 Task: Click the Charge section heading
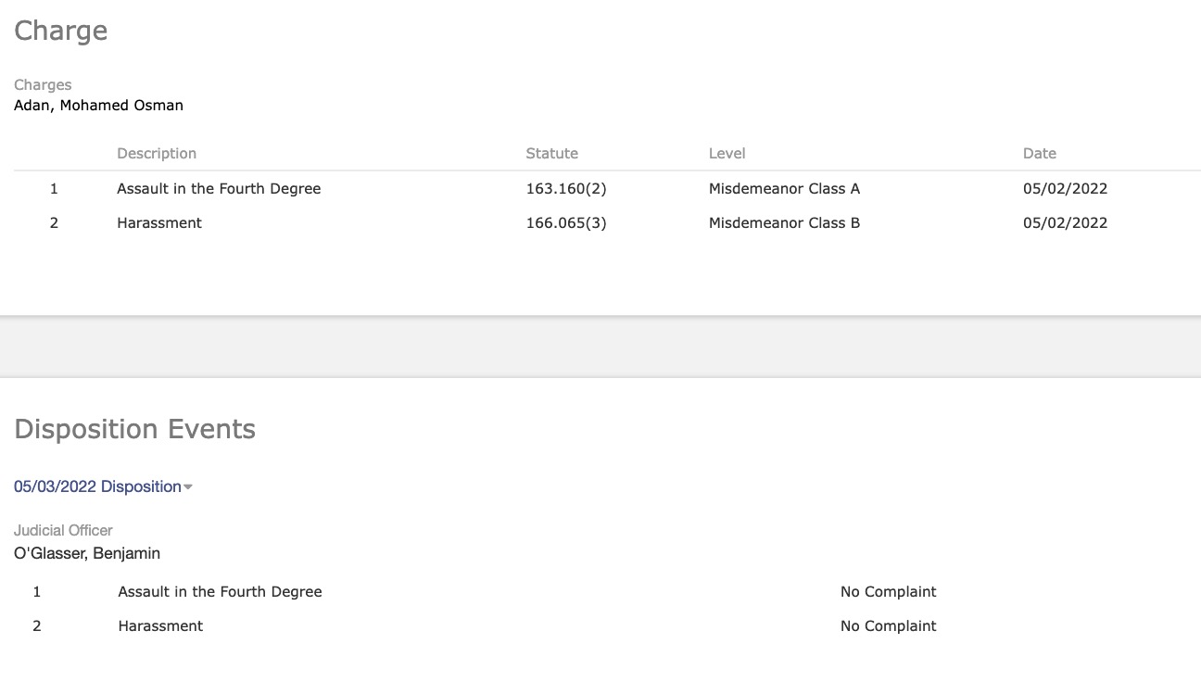[x=60, y=31]
